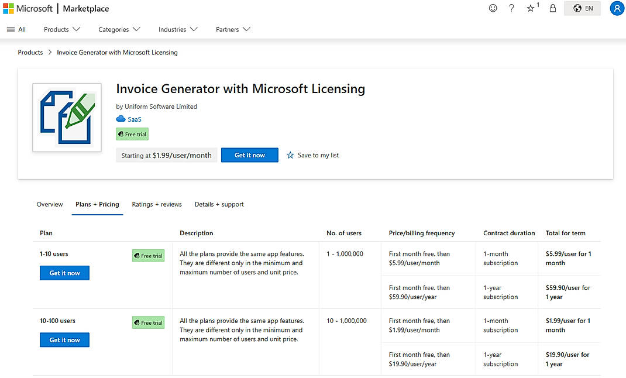Click the page title Invoice Generator heading
The width and height of the screenshot is (626, 378).
(240, 88)
